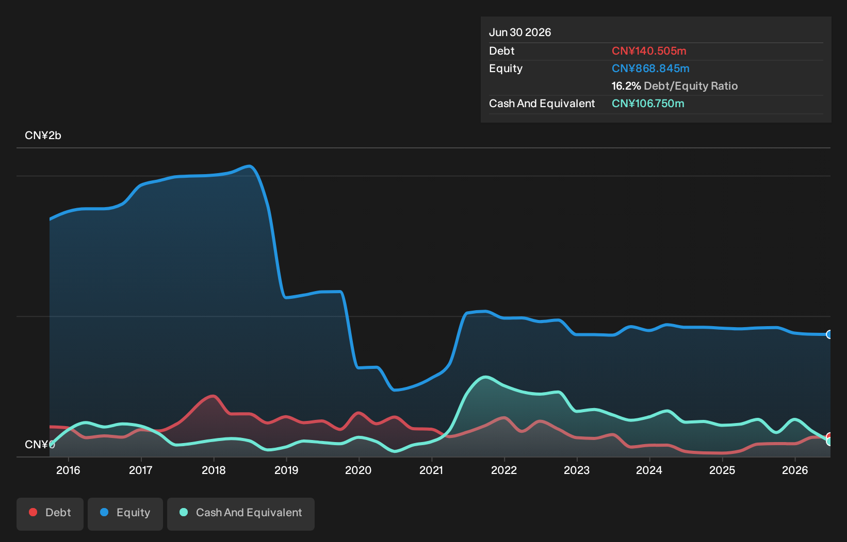This screenshot has height=542, width=847.
Task: Click the 2016 x-axis year label
Action: 68,470
